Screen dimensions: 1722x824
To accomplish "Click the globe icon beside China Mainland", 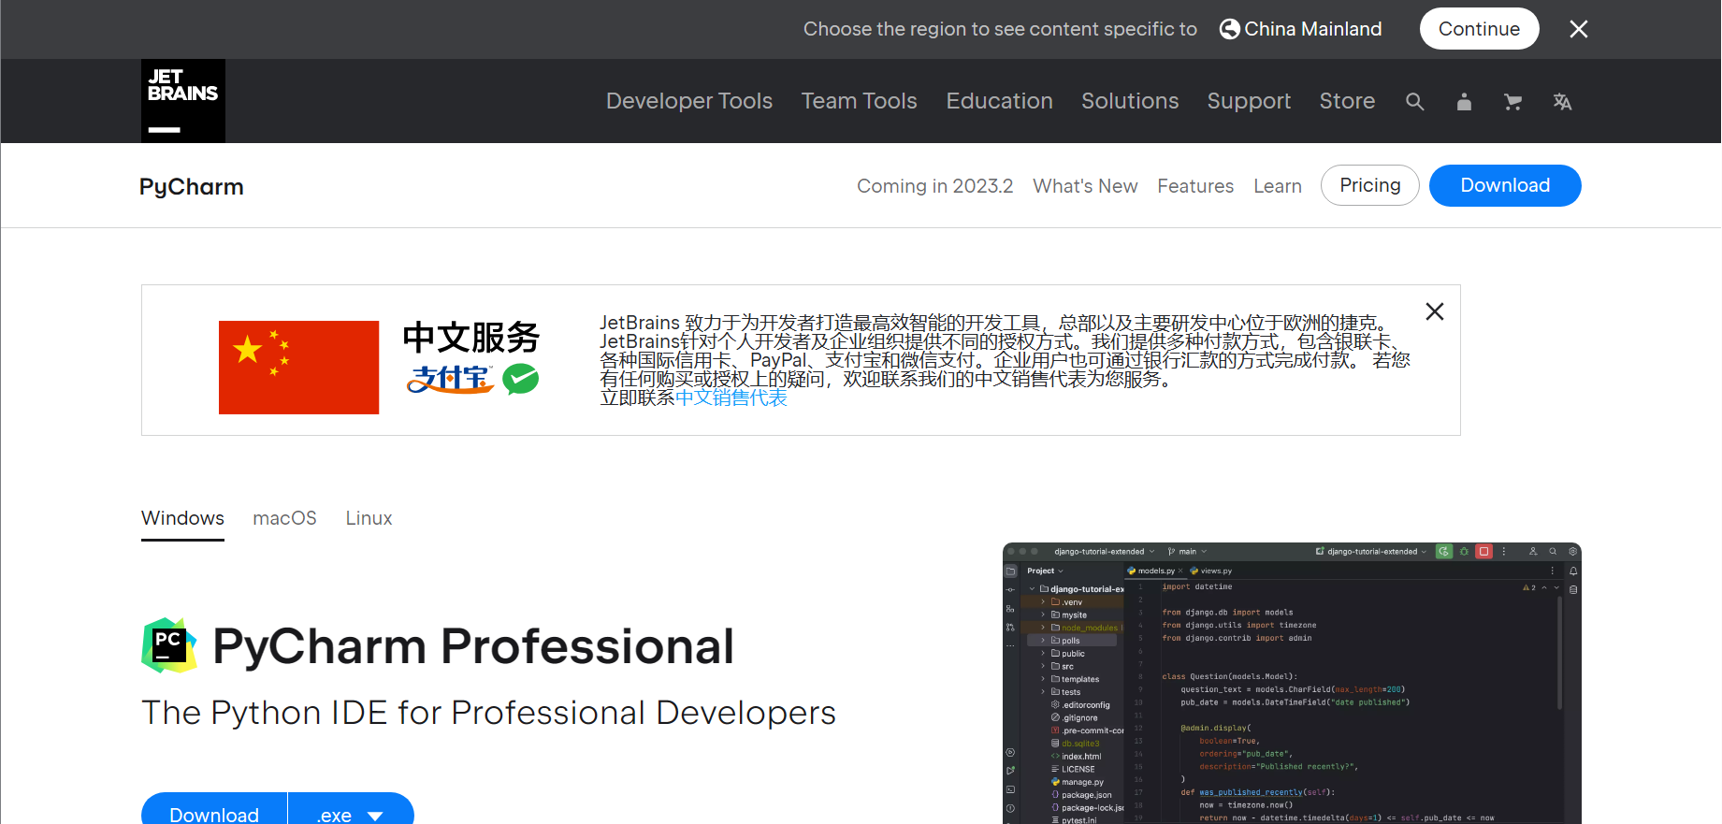I will (x=1229, y=29).
